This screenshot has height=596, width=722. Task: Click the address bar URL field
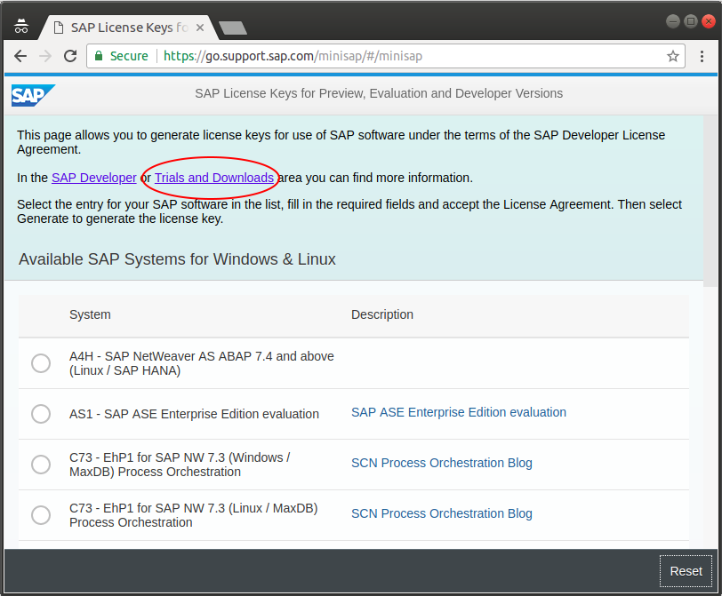pos(385,56)
